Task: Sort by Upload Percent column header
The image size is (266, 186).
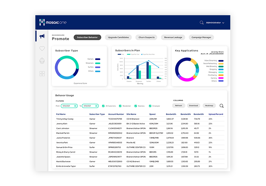Action: pos(215,114)
